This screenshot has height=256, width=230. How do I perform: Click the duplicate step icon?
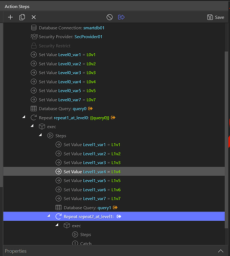tap(22, 17)
